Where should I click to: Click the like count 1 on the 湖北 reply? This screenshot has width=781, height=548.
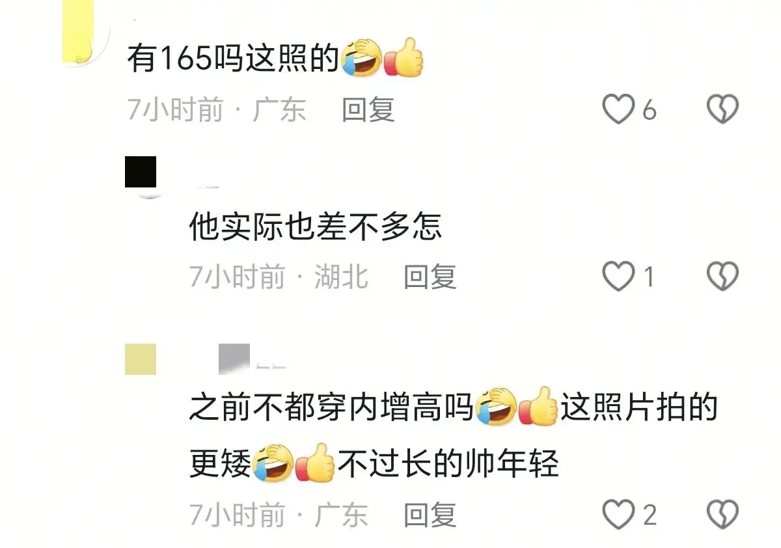point(649,278)
